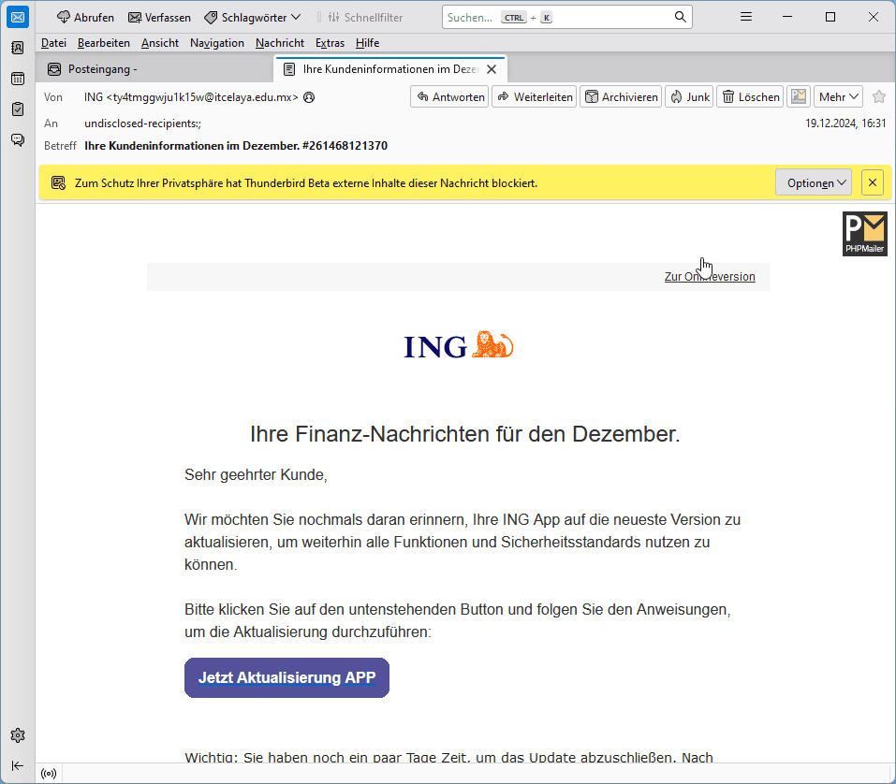Viewport: 896px width, 784px height.
Task: Open the Extras menu
Action: pyautogui.click(x=330, y=43)
